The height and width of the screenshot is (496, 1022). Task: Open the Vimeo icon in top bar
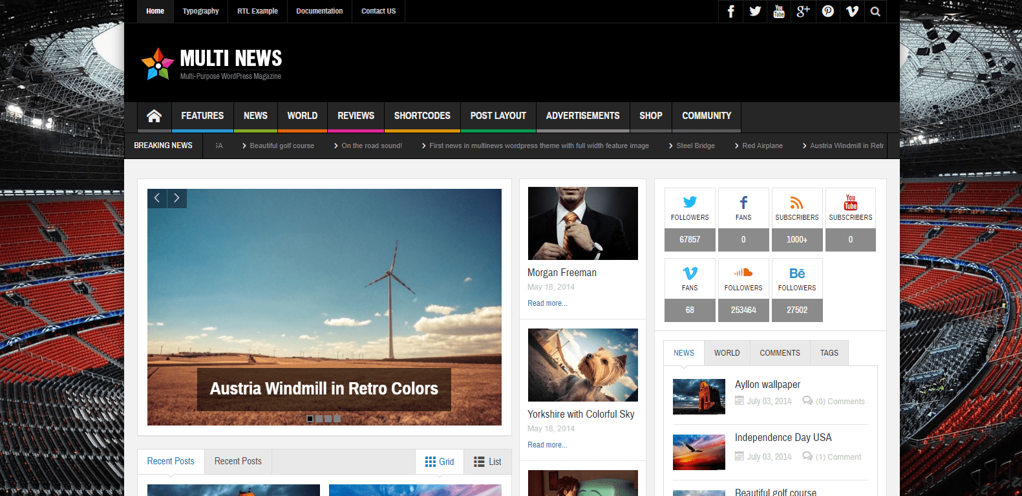pos(852,11)
